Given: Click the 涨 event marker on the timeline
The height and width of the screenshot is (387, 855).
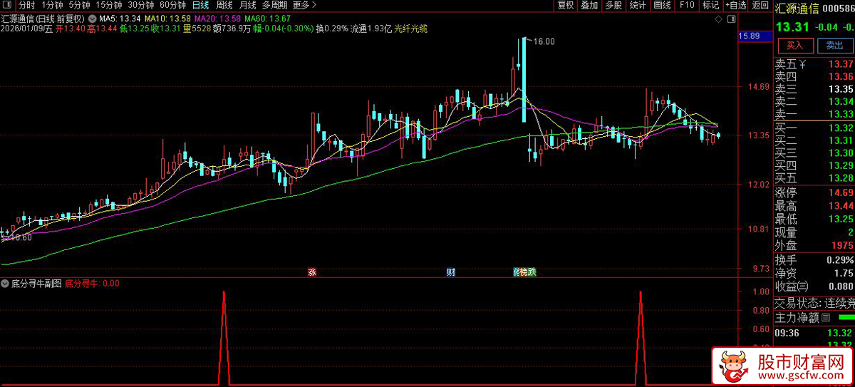Looking at the screenshot, I should (x=311, y=272).
